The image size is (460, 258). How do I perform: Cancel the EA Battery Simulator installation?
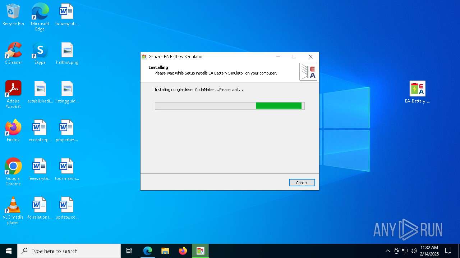(x=302, y=183)
